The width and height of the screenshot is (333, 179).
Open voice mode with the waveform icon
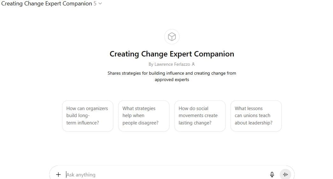[x=285, y=175]
